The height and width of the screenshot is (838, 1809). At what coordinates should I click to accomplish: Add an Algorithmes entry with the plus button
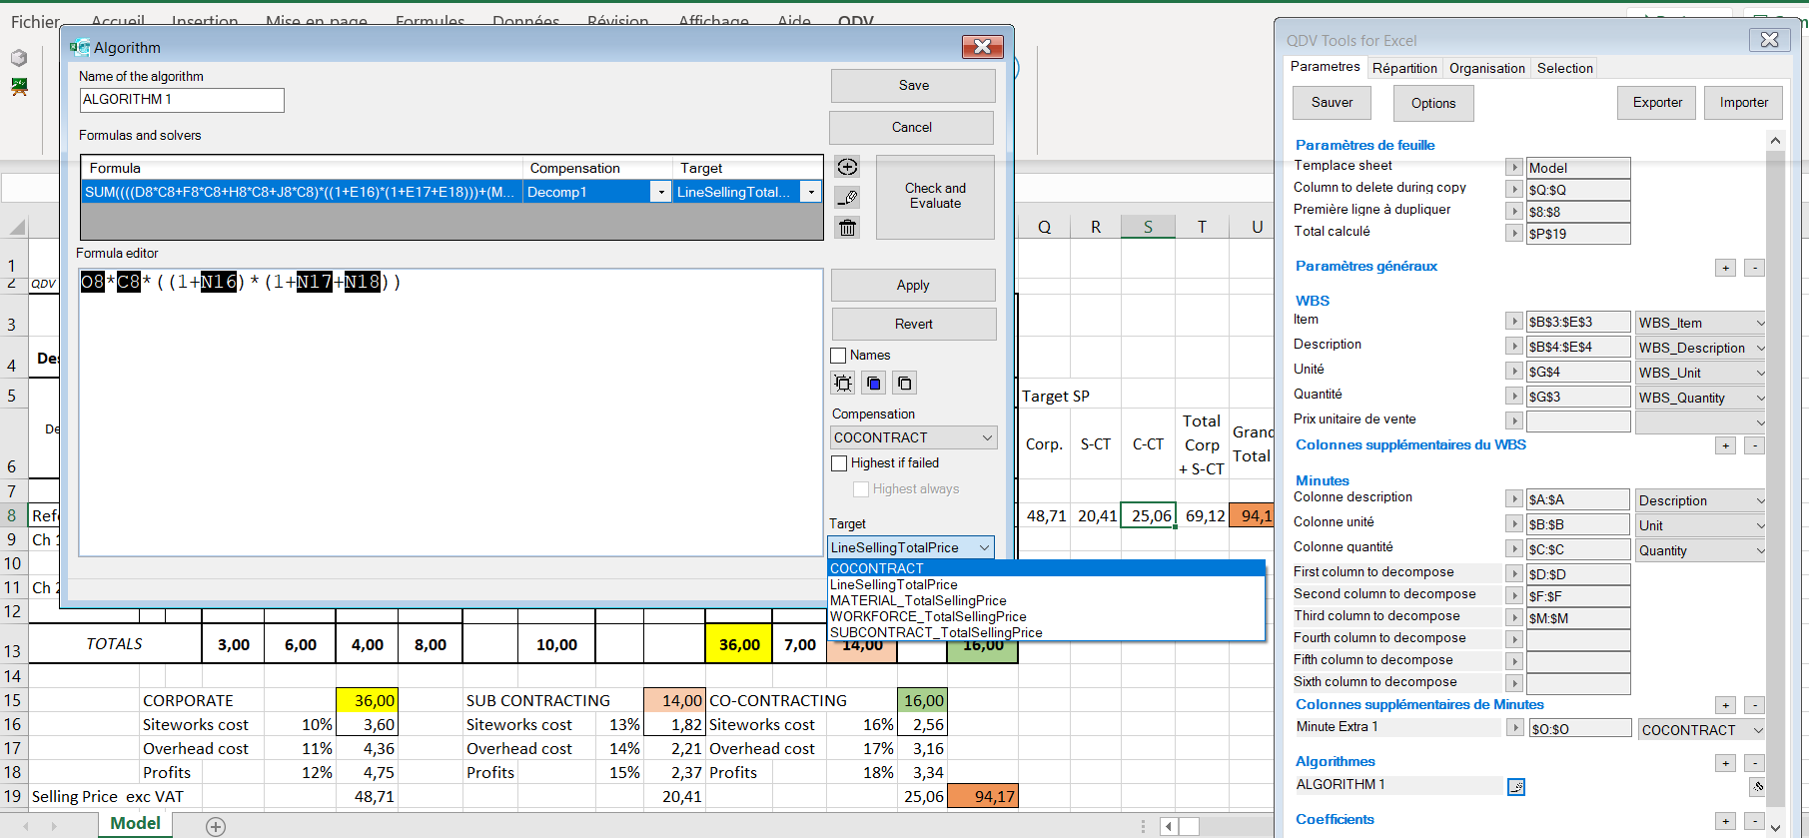[1725, 763]
